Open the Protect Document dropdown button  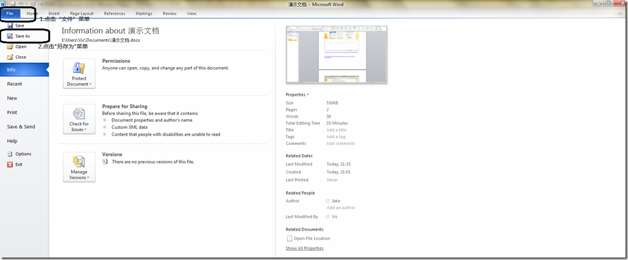pyautogui.click(x=79, y=73)
